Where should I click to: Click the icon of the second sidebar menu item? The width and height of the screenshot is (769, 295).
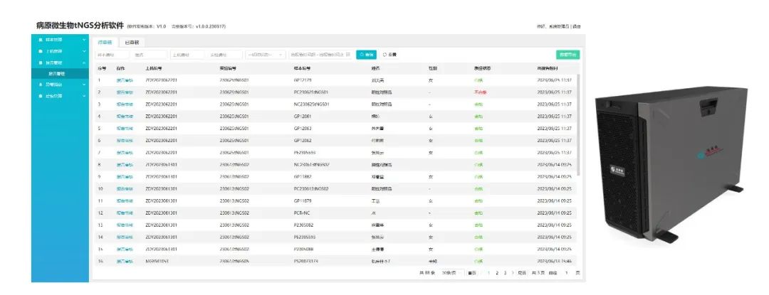tap(40, 51)
